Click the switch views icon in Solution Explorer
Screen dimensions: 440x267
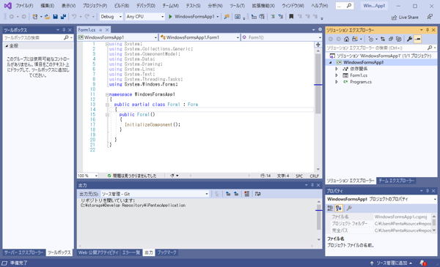coord(355,40)
